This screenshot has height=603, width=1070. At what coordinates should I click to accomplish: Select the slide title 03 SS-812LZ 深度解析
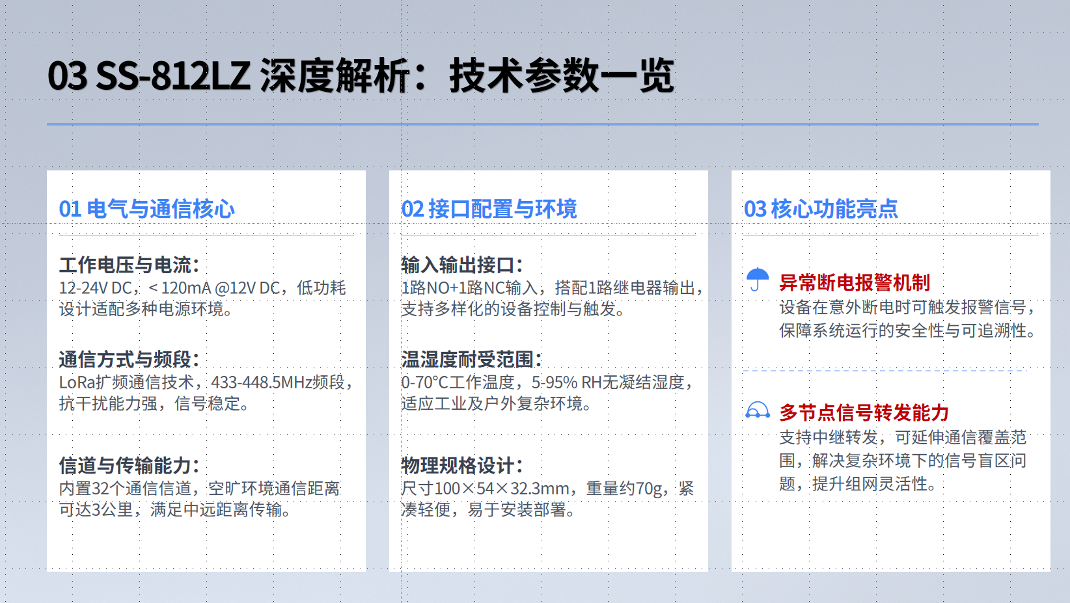click(x=228, y=75)
